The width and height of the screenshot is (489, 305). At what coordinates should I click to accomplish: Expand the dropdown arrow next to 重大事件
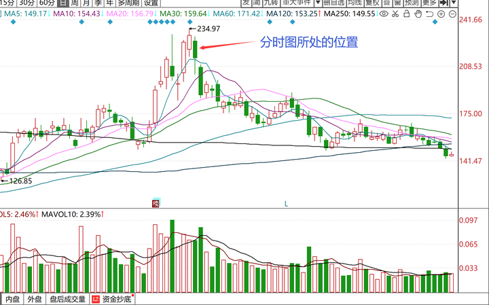click(x=318, y=3)
